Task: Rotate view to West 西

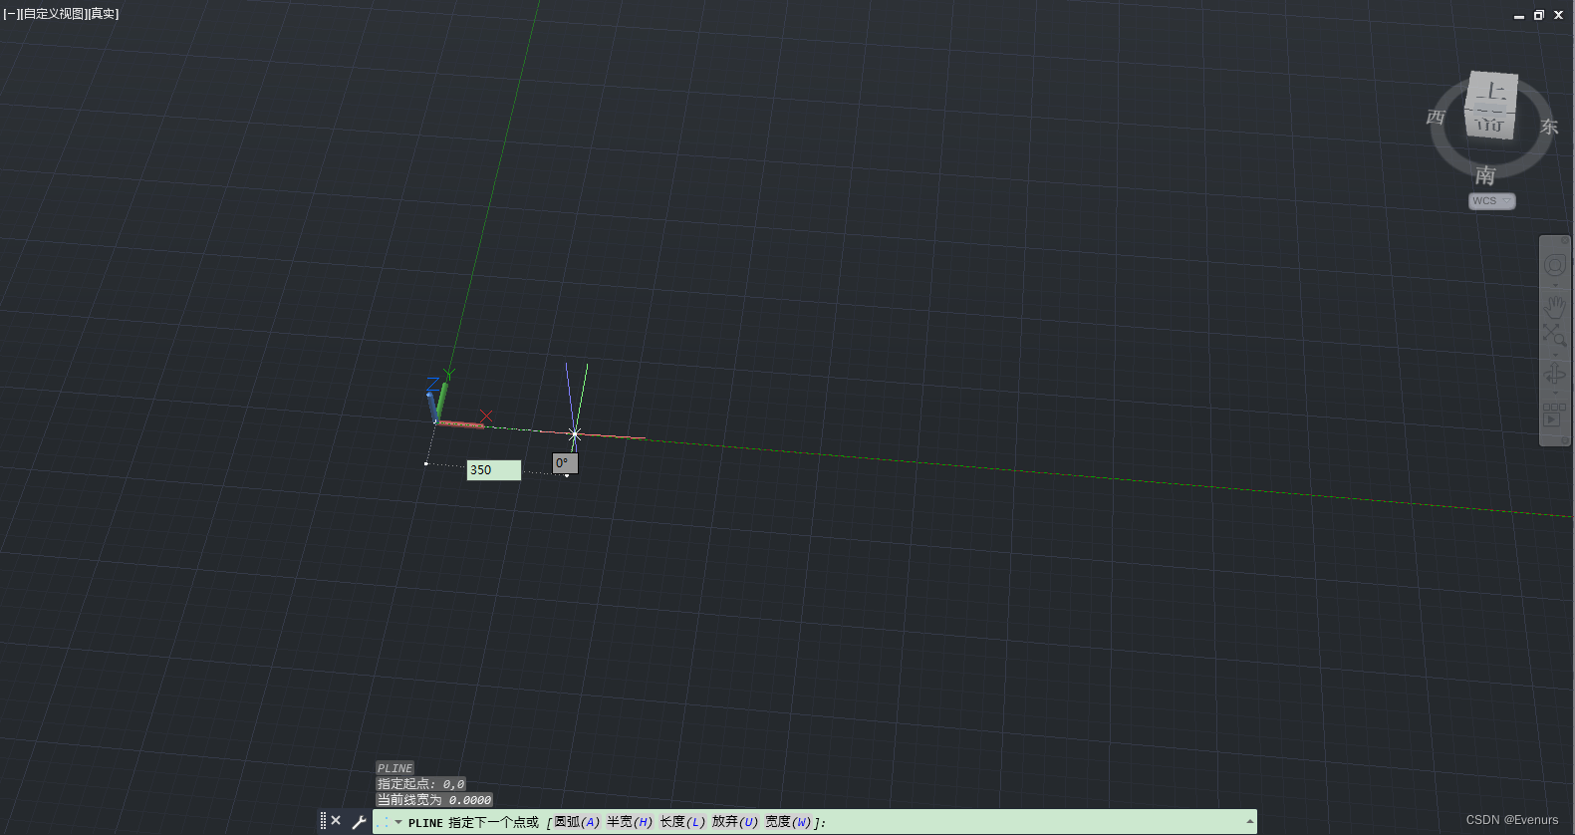Action: point(1436,117)
